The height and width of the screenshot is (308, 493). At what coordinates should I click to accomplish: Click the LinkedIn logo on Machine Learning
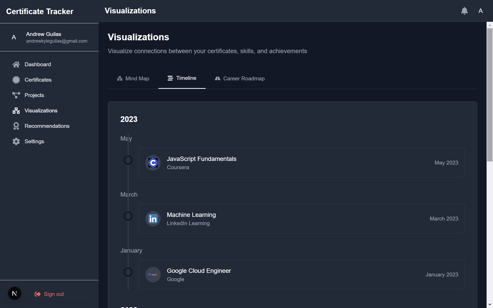coord(153,219)
